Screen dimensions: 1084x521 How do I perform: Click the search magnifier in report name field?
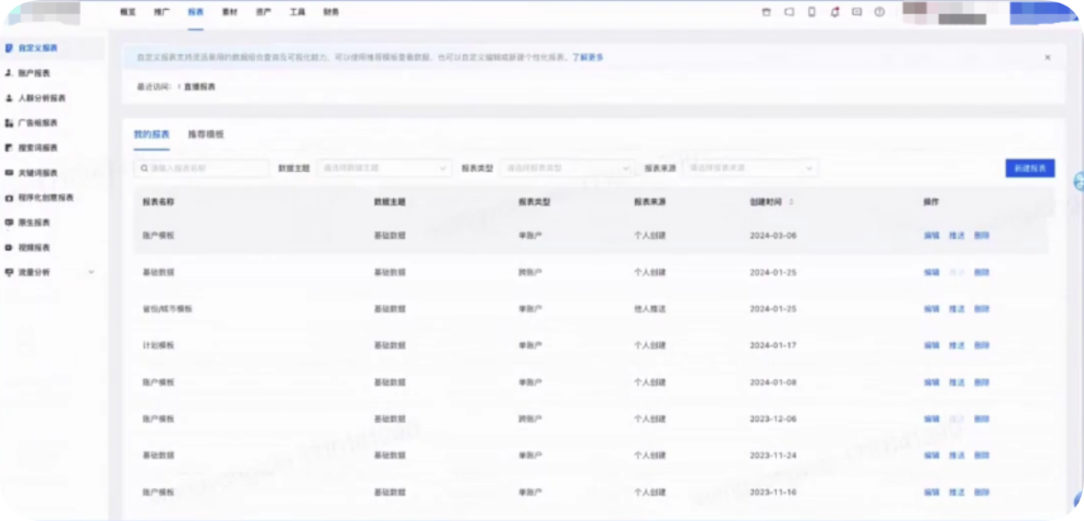click(144, 168)
